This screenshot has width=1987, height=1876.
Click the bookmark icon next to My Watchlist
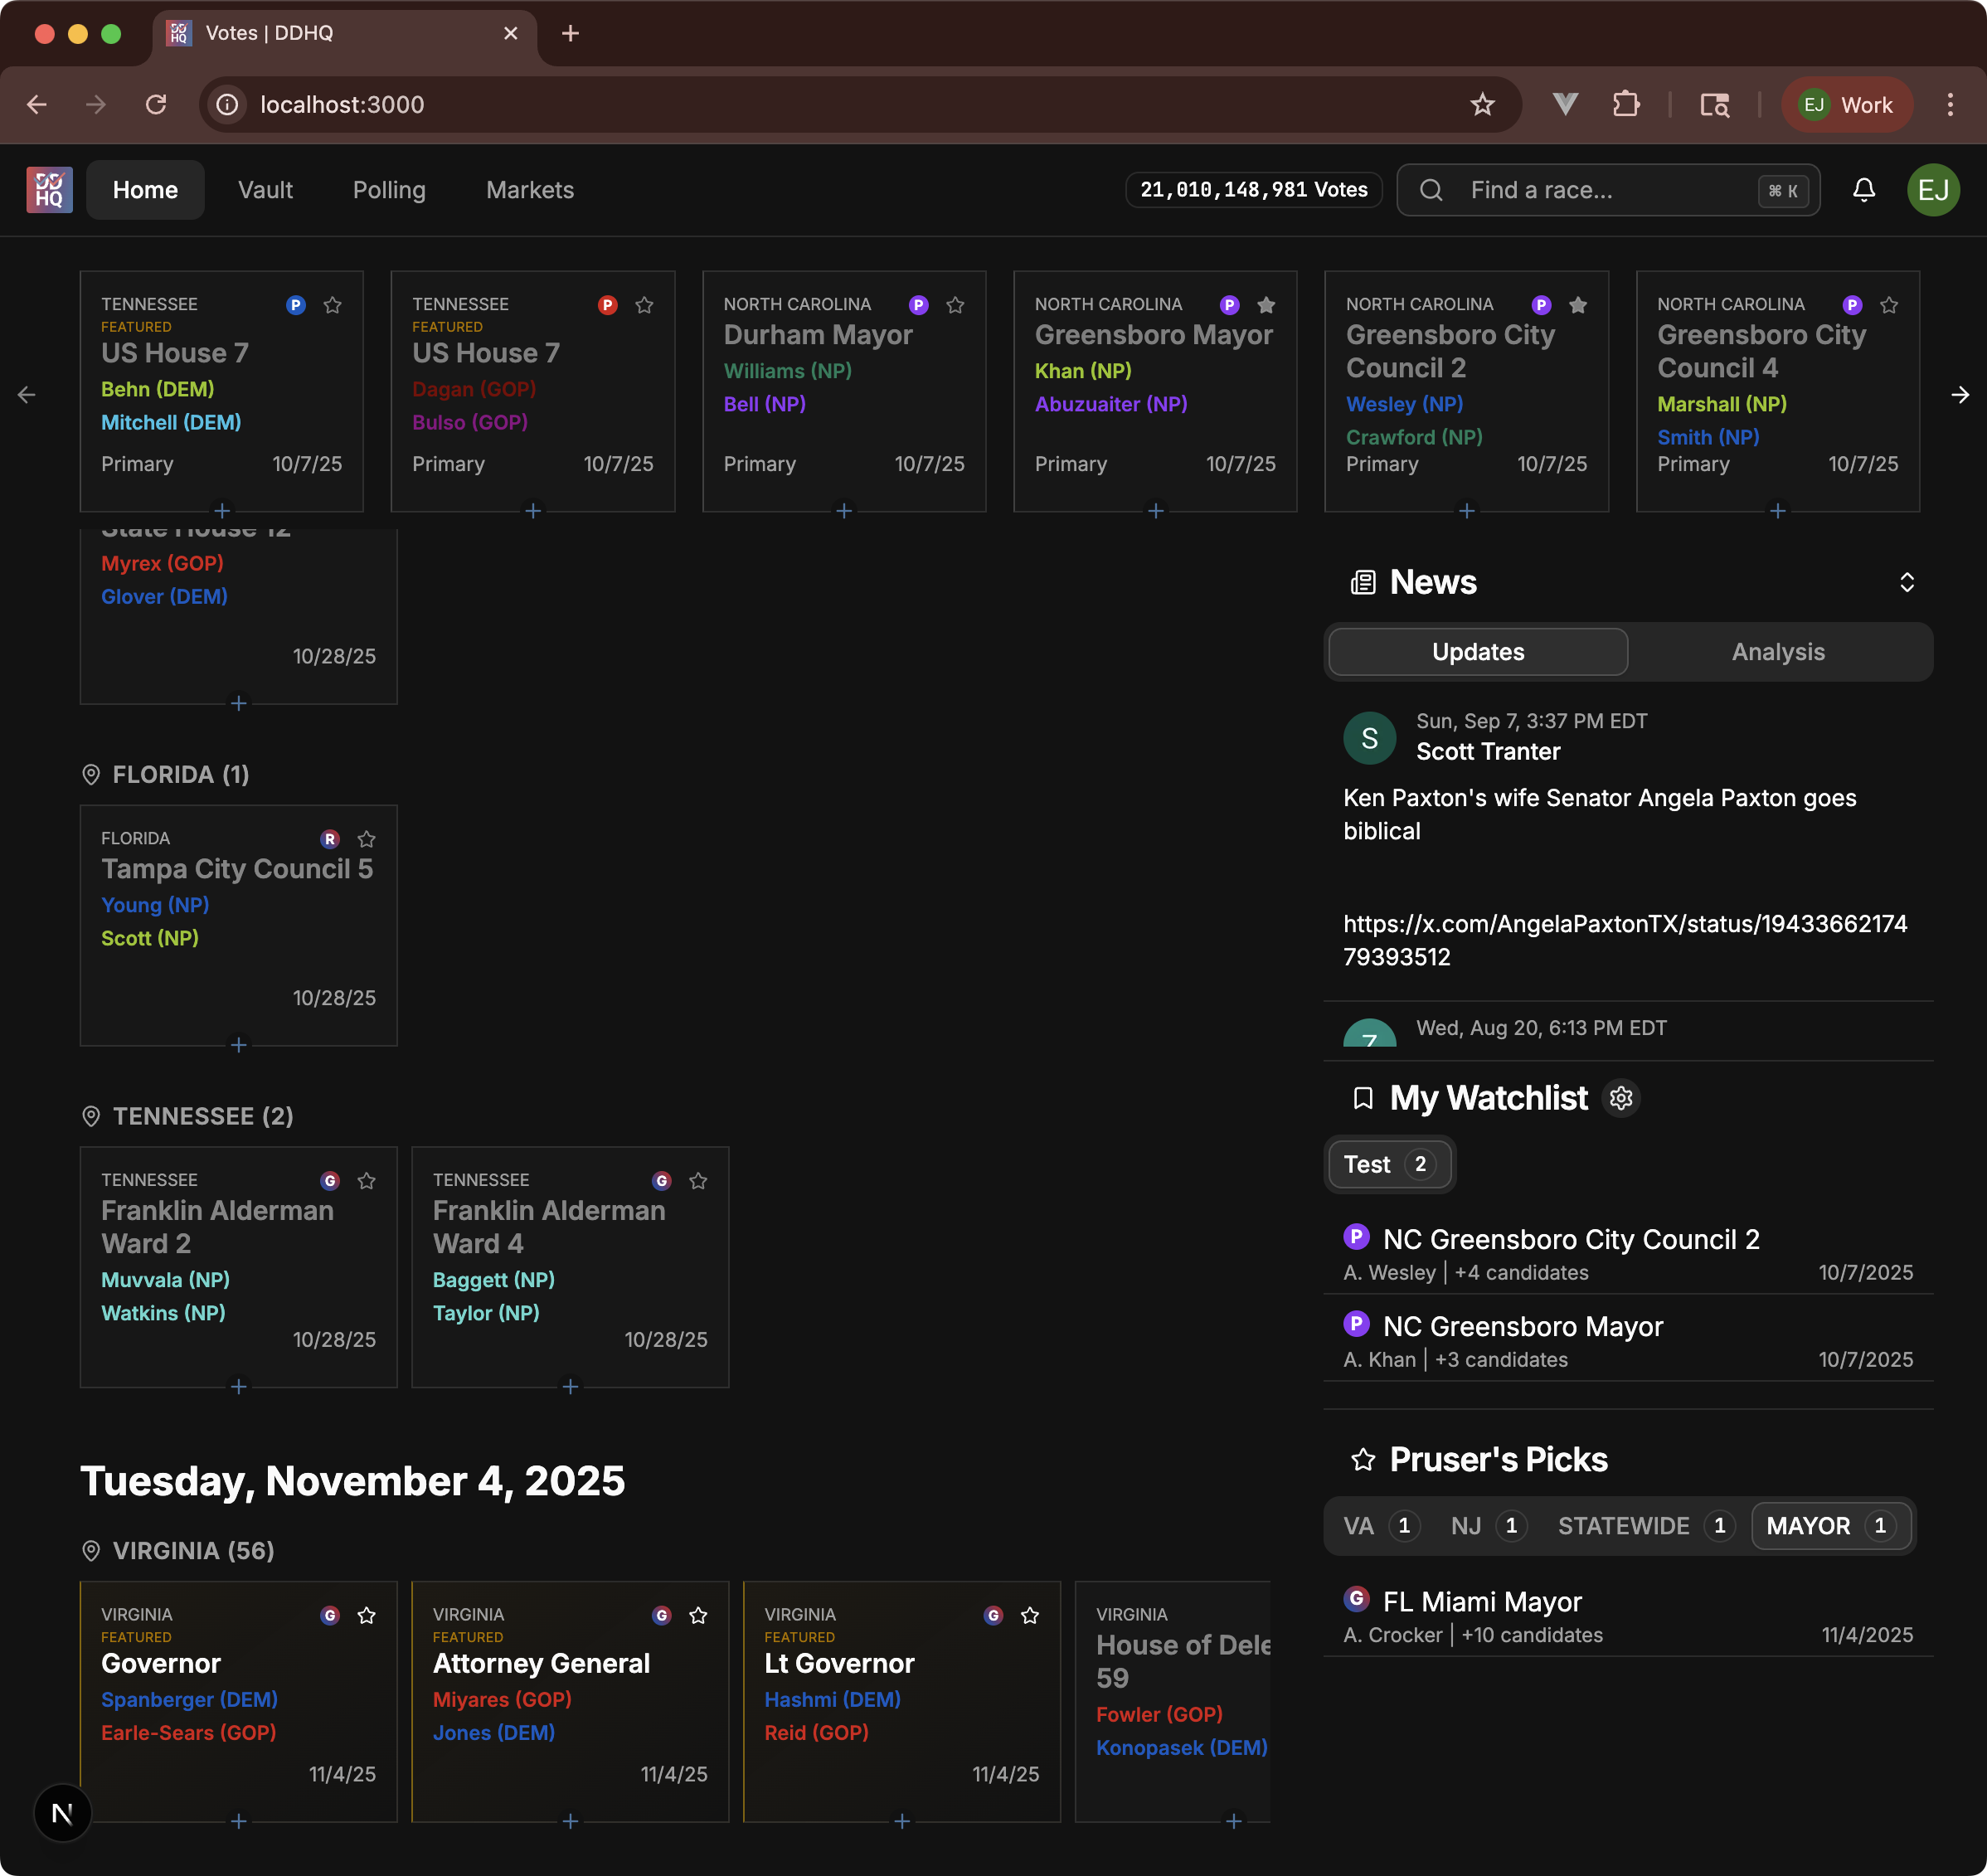coord(1363,1098)
